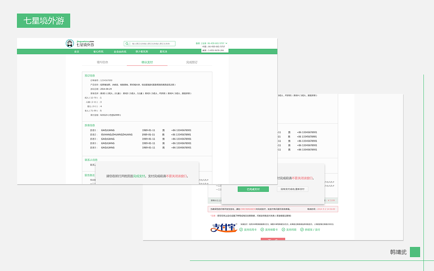
Task: Open the 首页 navigation item
Action: 77,51
